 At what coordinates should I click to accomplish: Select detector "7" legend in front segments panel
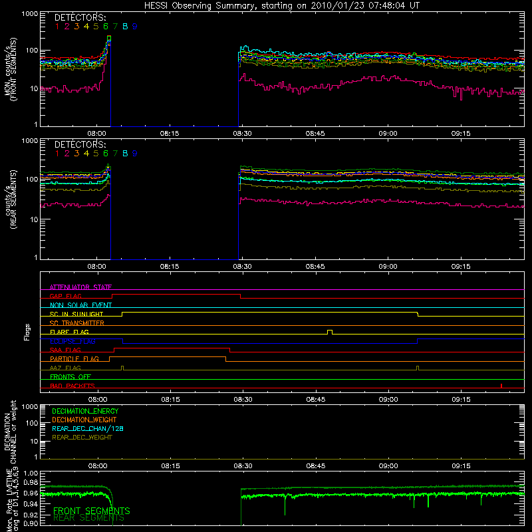pyautogui.click(x=115, y=27)
